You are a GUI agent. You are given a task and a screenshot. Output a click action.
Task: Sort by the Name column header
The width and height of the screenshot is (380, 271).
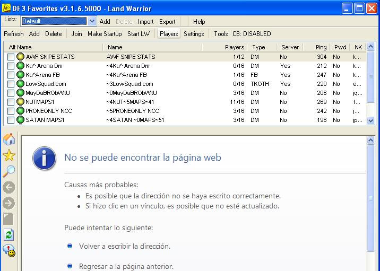click(x=153, y=47)
